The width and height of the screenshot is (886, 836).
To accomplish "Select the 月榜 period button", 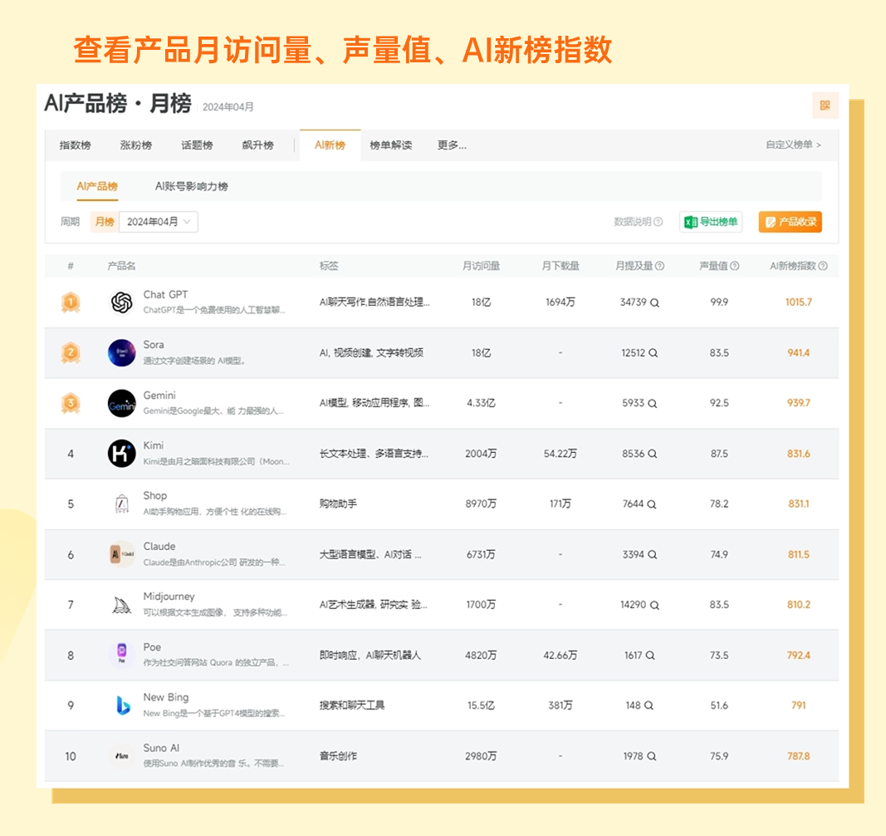I will click(x=105, y=222).
